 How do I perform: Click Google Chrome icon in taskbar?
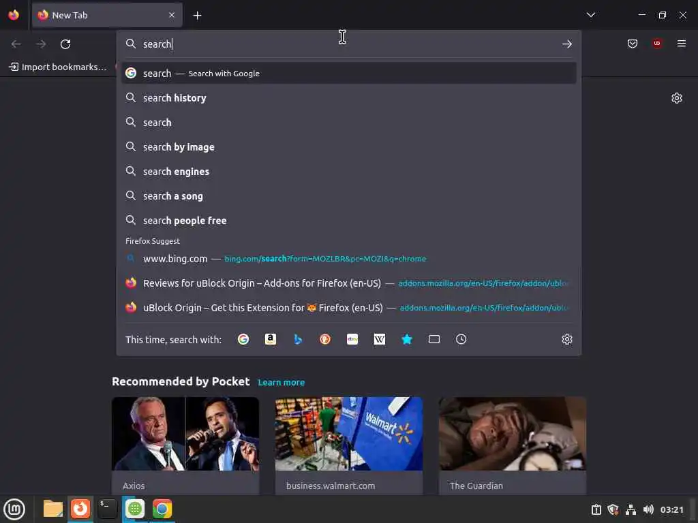click(x=162, y=509)
